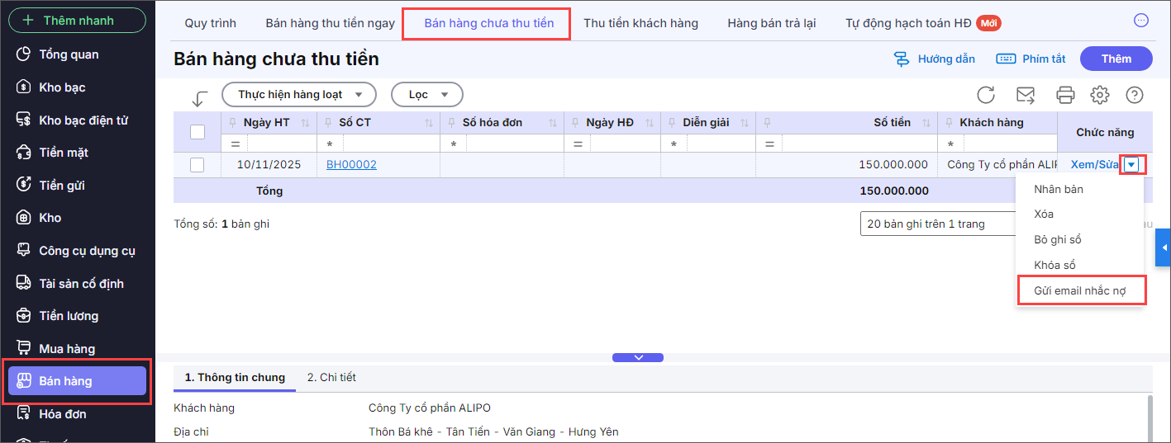
Task: Open the gear settings icon
Action: 1099,95
